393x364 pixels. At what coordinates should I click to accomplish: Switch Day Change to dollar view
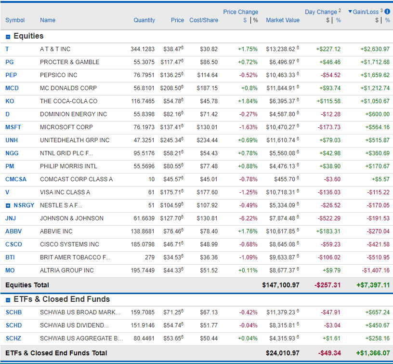327,20
